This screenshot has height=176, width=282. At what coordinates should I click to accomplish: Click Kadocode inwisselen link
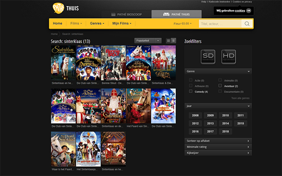coord(219,2)
